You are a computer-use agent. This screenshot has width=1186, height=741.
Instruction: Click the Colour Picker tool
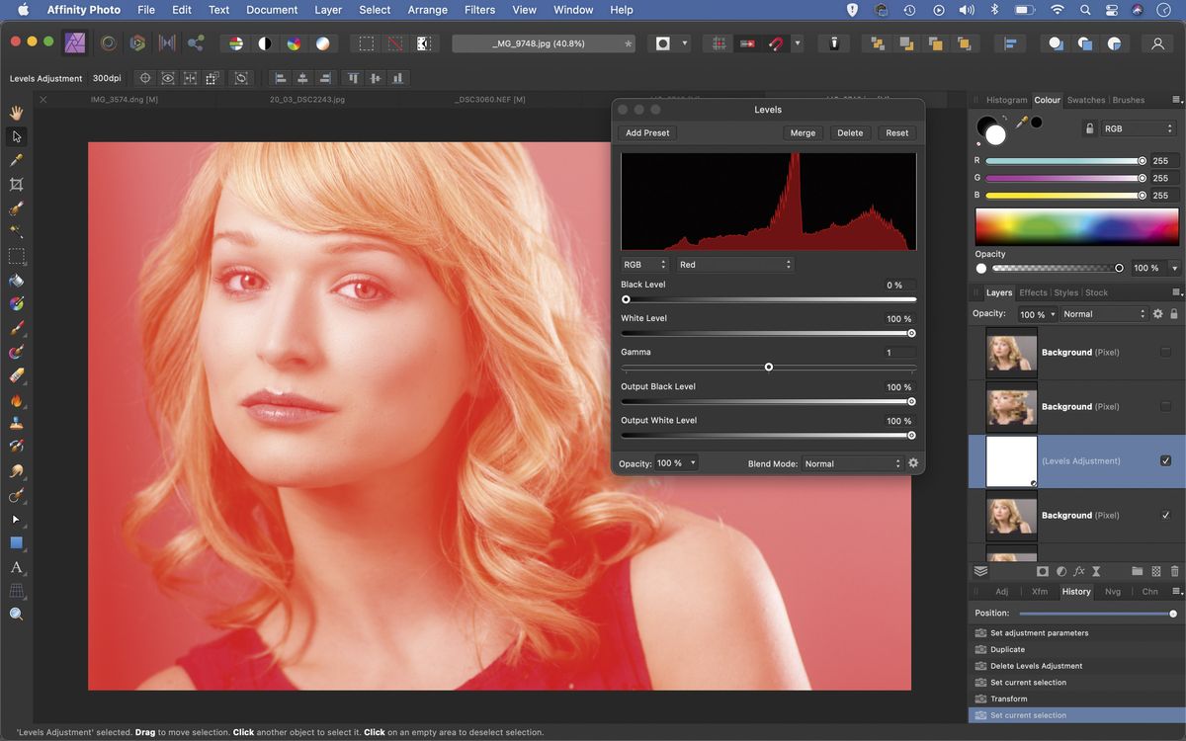(x=16, y=160)
